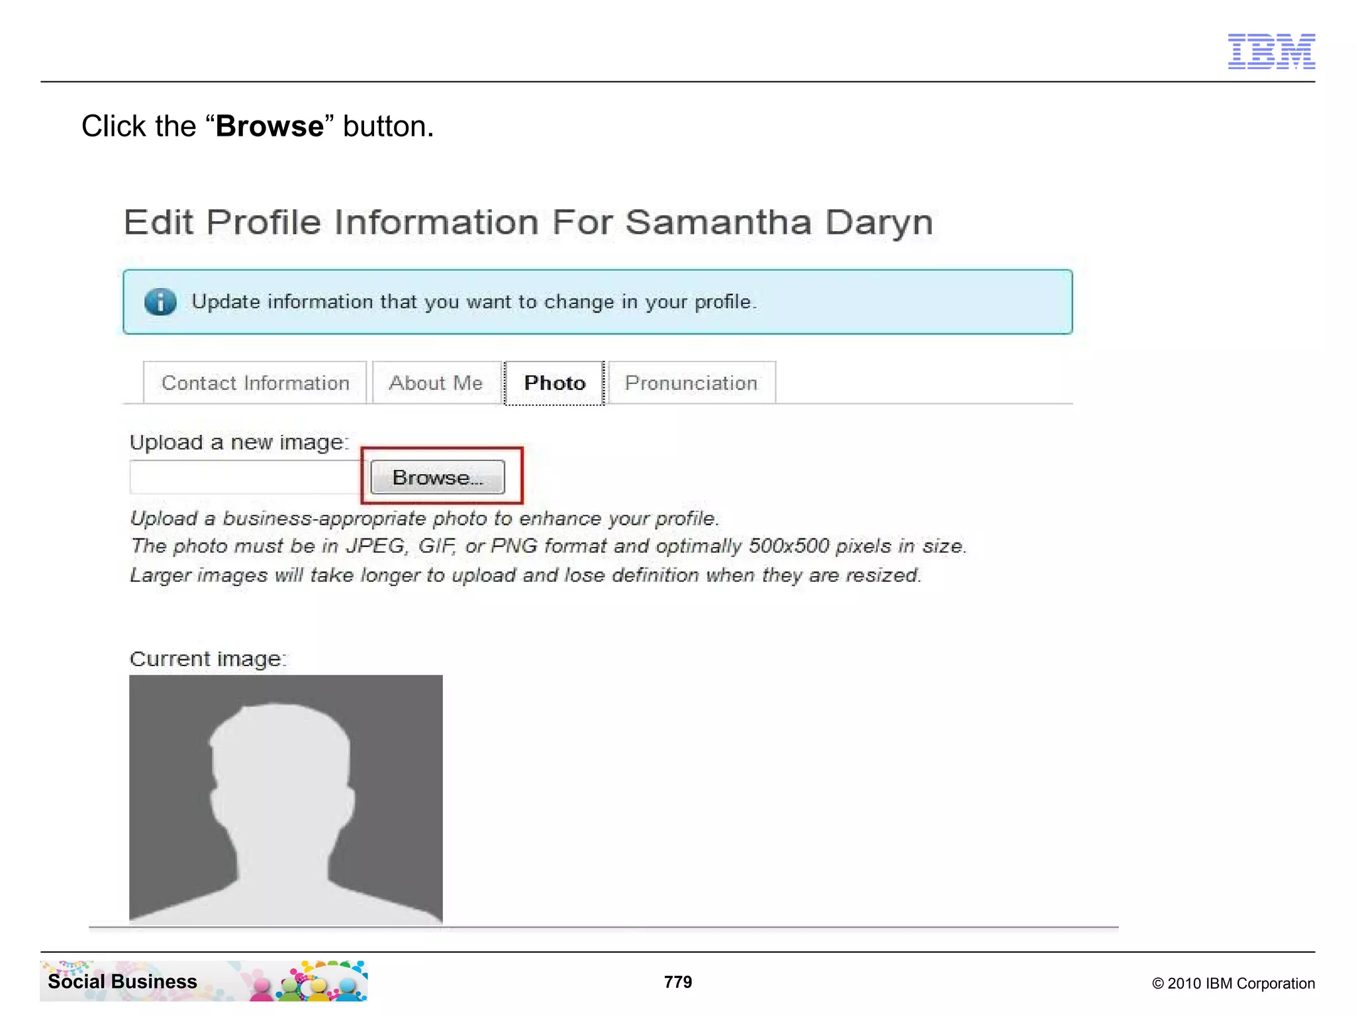
Task: Click the 2010 IBM Corporation copyright text
Action: (x=1233, y=983)
